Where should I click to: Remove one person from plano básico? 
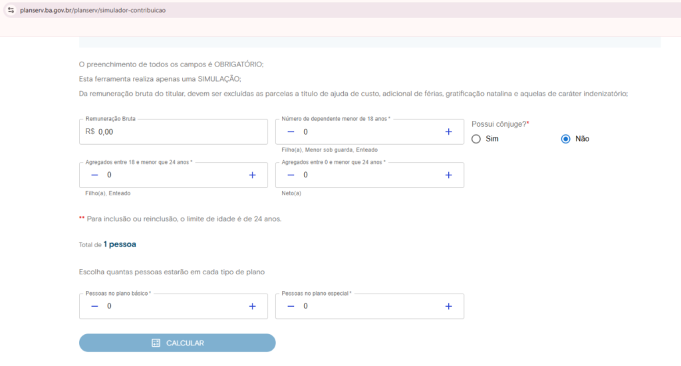pos(94,306)
